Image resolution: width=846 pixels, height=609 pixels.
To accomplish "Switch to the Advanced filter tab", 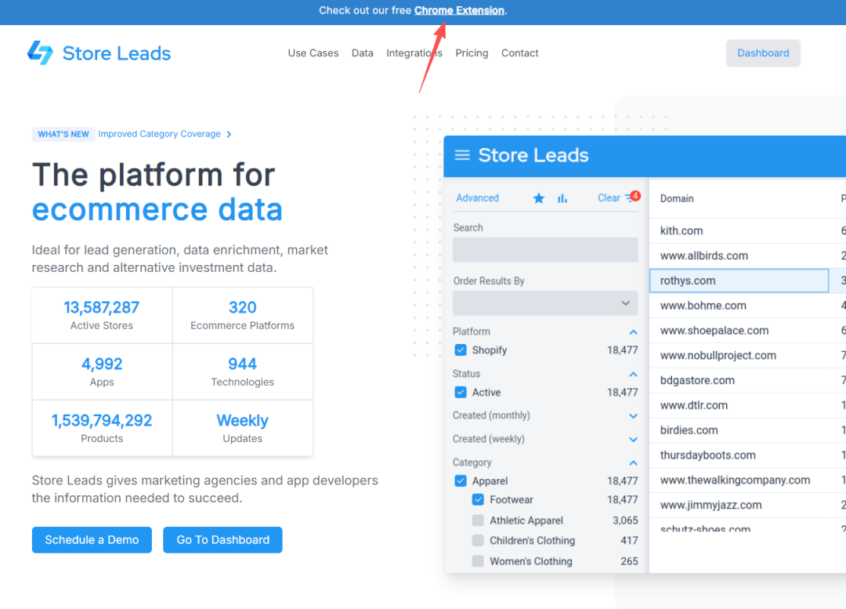I will click(x=478, y=198).
